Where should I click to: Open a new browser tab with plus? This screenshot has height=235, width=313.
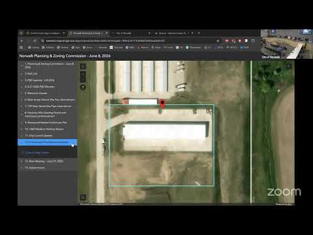point(199,33)
